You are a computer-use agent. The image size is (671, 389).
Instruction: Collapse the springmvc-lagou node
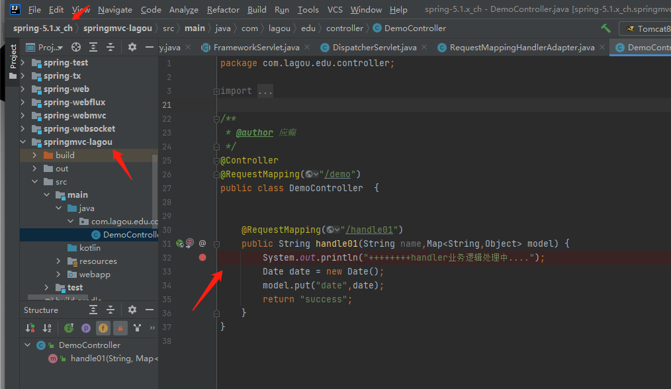[x=22, y=142]
